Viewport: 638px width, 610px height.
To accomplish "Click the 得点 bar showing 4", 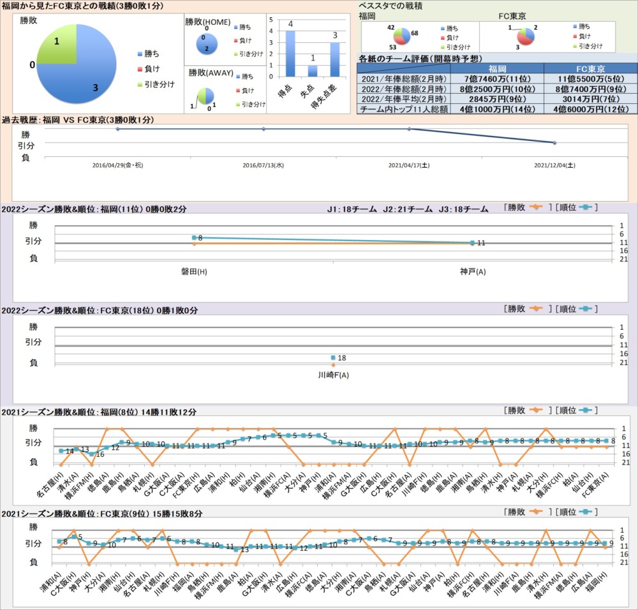I will pos(290,54).
